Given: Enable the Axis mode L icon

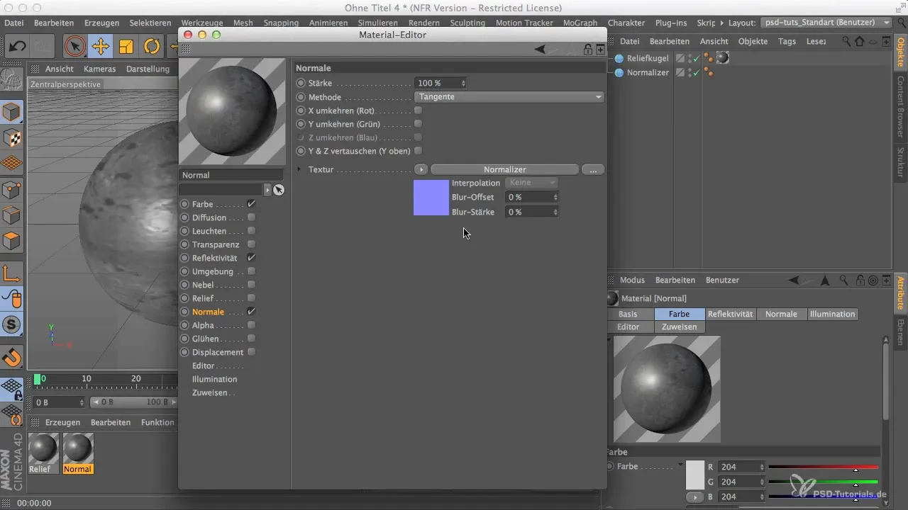Looking at the screenshot, I should tap(12, 273).
